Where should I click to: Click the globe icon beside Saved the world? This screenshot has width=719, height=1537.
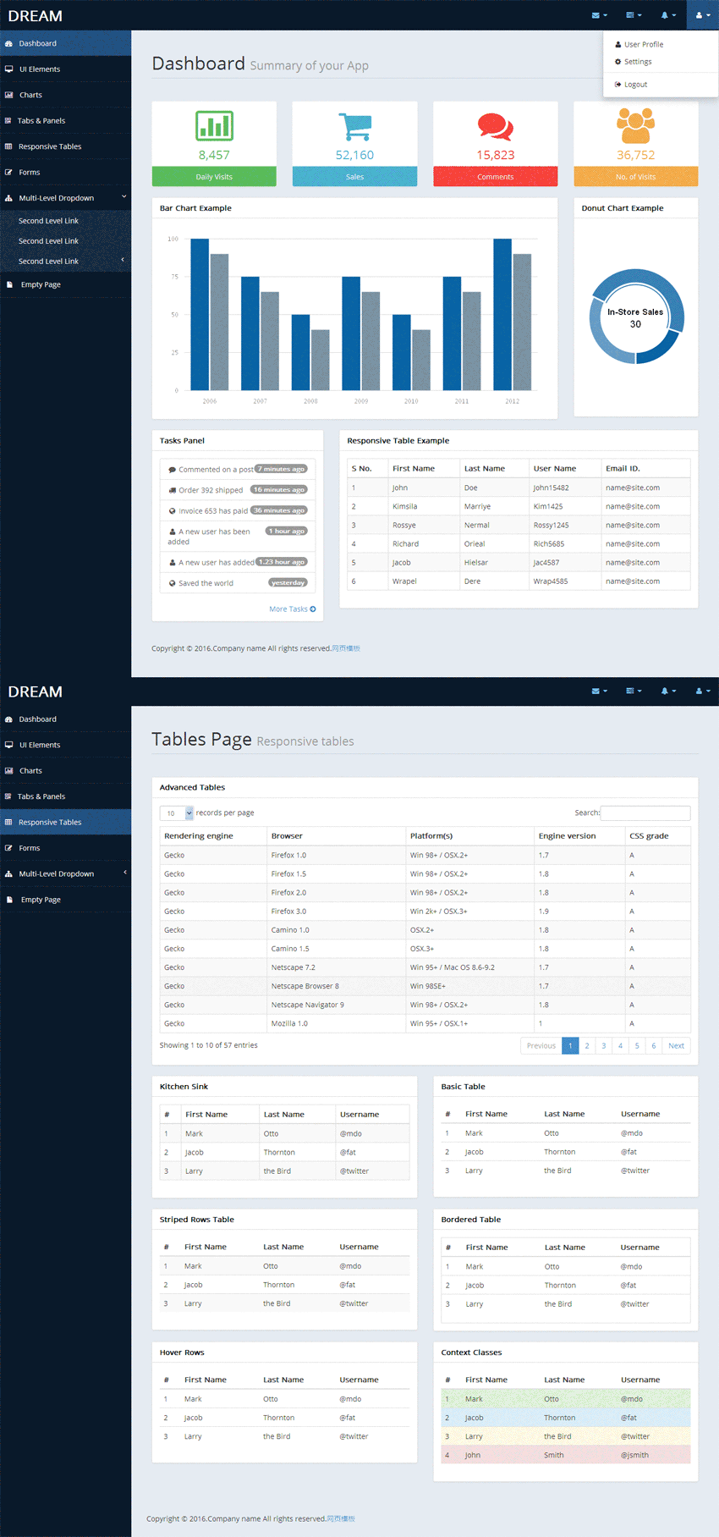172,583
